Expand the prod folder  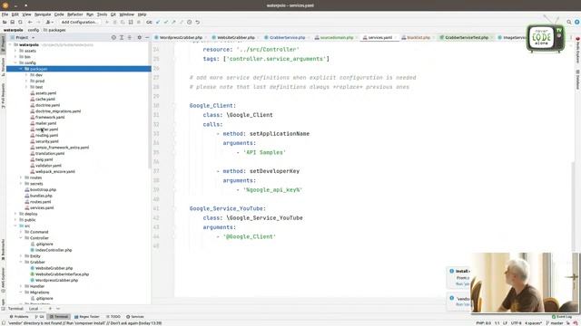[x=26, y=81]
